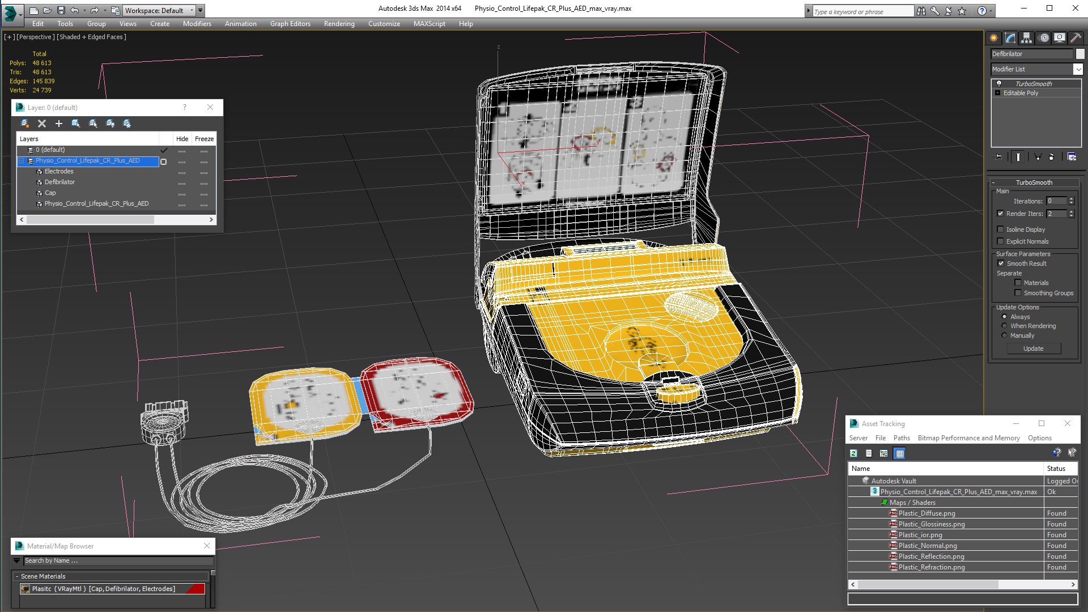The width and height of the screenshot is (1088, 612).
Task: Toggle Show End Result icon
Action: (x=1018, y=157)
